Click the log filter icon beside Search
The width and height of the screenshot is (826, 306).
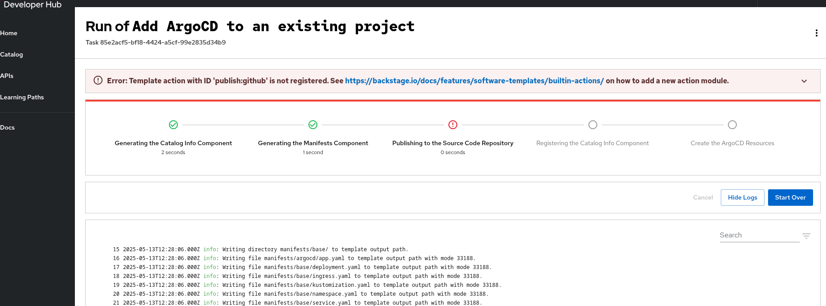(x=806, y=236)
